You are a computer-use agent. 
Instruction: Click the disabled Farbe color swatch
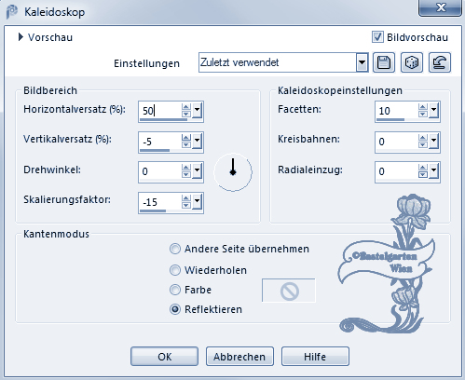click(289, 291)
